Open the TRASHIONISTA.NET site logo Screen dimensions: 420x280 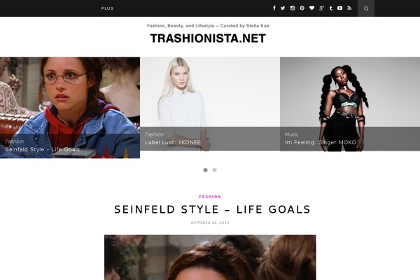coord(208,38)
